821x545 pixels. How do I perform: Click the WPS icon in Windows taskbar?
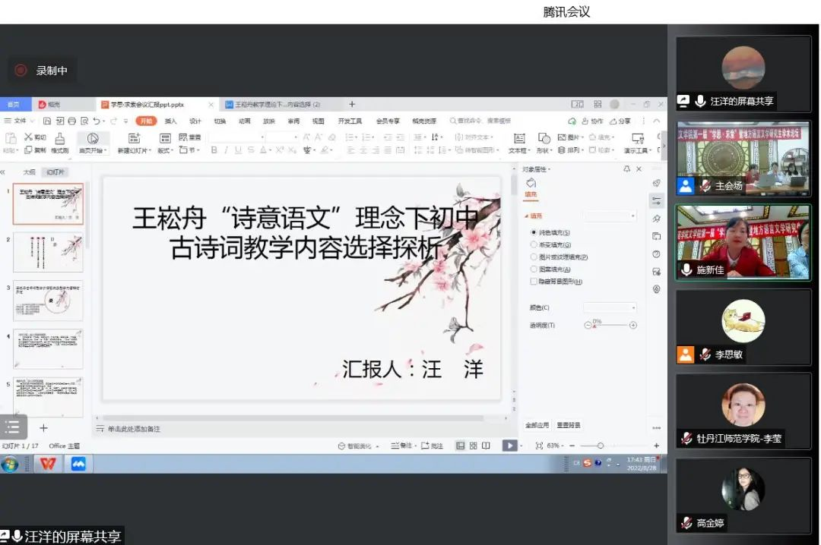[x=48, y=464]
